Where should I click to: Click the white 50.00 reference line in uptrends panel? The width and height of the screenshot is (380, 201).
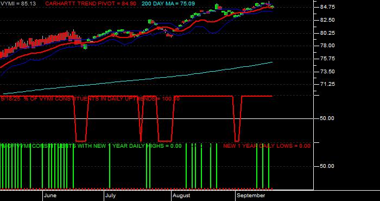point(157,118)
